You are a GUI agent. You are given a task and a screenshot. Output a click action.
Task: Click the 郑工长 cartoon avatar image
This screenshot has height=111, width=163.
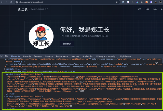coord(41,36)
